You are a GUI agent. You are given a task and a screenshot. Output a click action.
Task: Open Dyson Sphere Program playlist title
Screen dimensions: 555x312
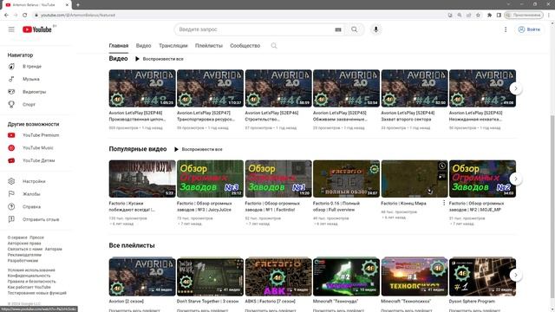coord(472,302)
